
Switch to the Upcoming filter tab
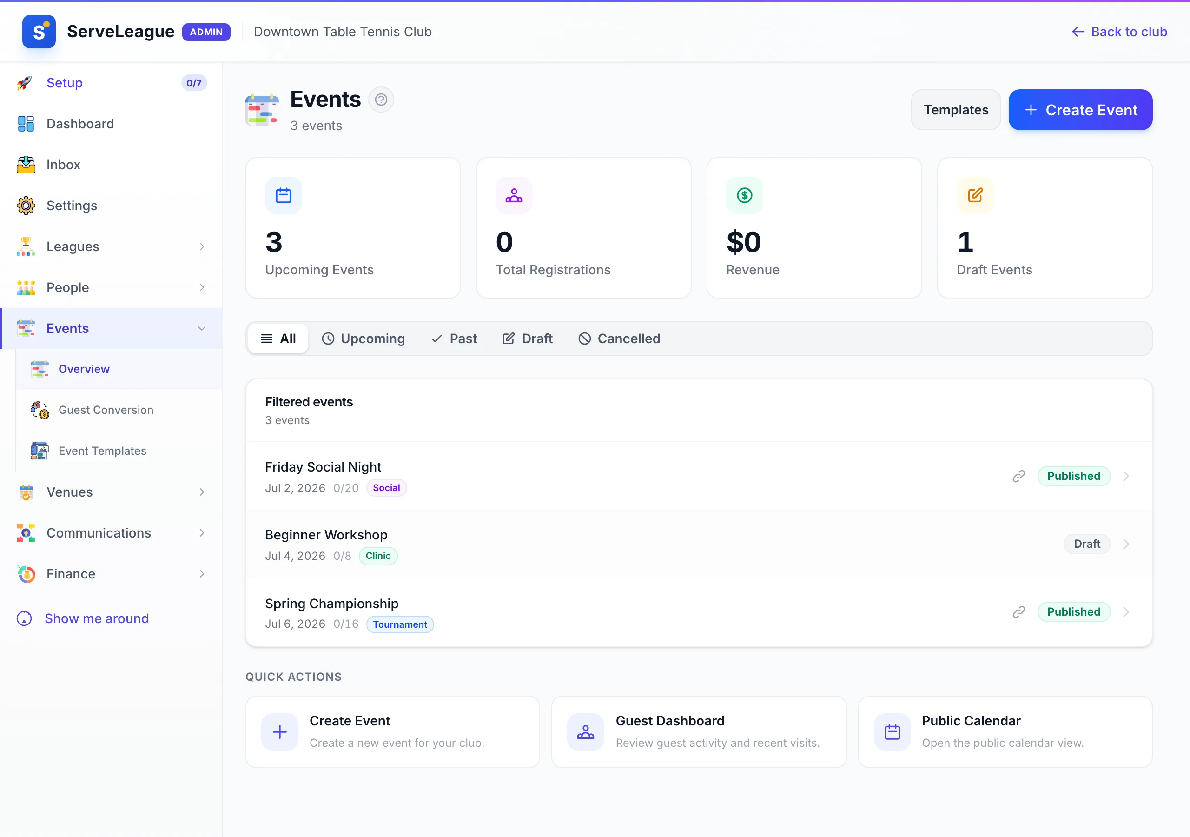click(364, 339)
